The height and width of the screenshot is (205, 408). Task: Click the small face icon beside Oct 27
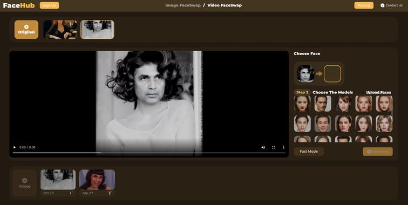71,193
